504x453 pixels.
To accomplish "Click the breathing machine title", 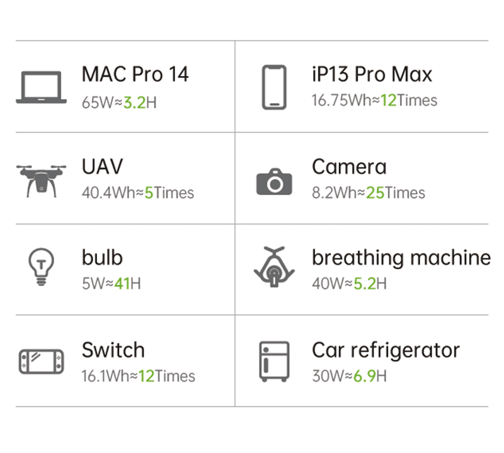I will 401,258.
